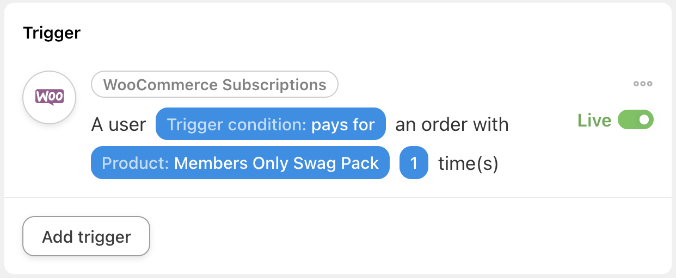Viewport: 676px width, 278px height.
Task: Click the white knob of the Live switch
Action: 644,120
